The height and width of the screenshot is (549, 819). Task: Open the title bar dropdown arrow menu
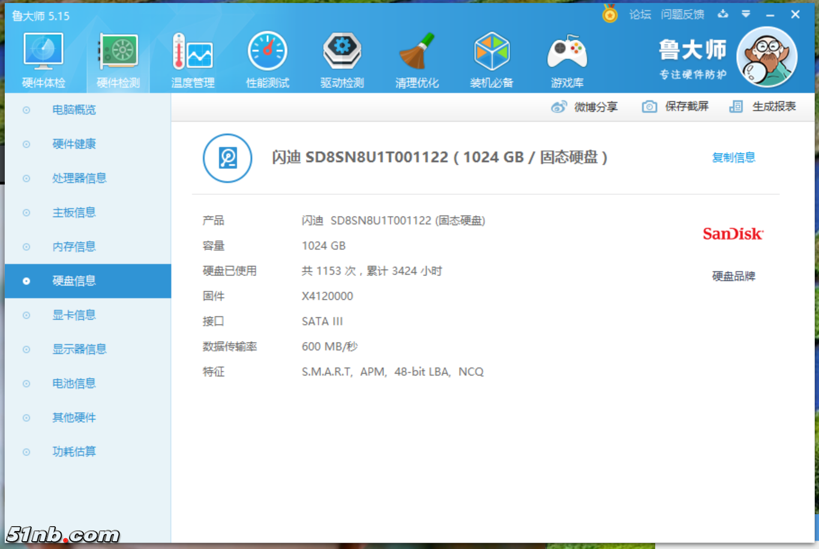point(746,14)
